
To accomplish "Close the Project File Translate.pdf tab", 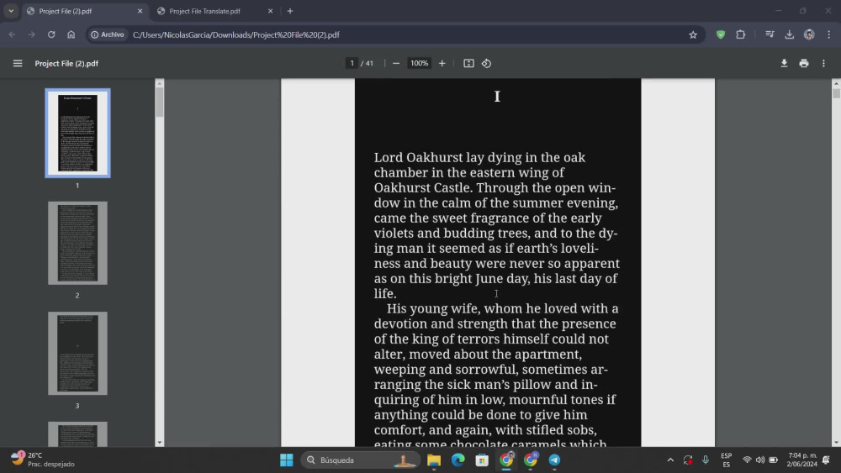I will point(270,11).
